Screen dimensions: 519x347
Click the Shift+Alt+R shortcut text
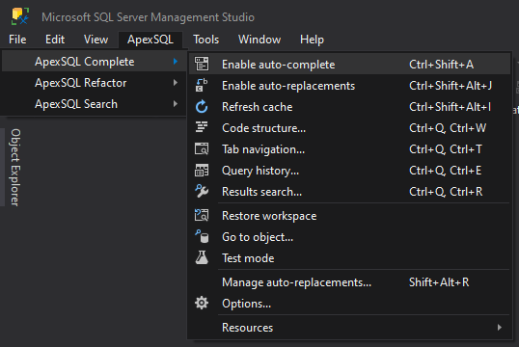(439, 282)
